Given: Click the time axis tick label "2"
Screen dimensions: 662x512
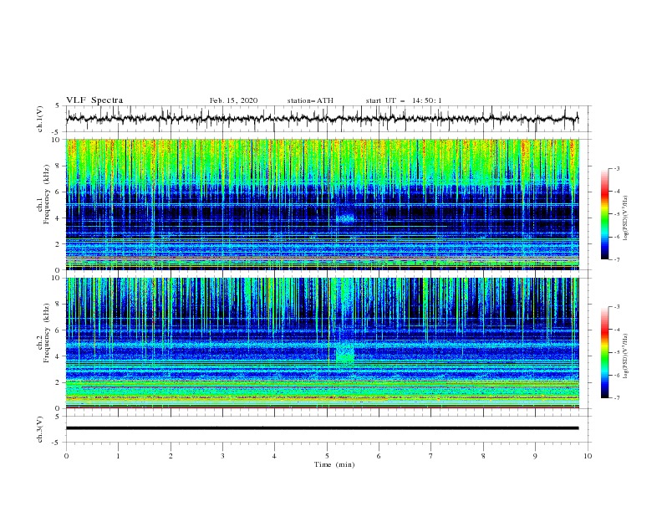Looking at the screenshot, I should point(171,456).
